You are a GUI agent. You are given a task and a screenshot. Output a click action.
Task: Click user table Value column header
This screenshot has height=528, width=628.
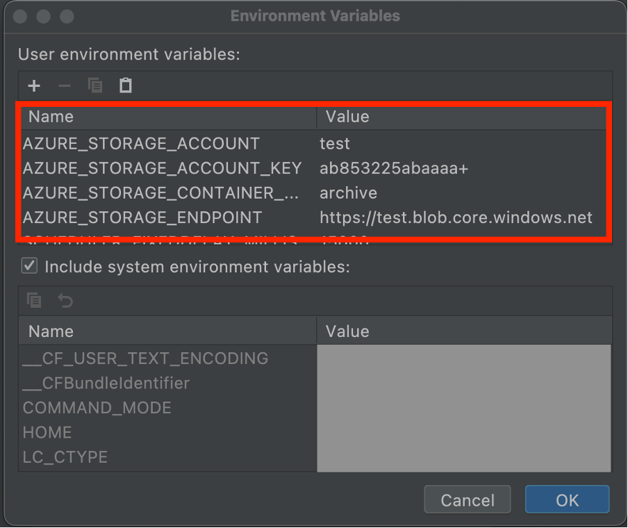coord(462,117)
